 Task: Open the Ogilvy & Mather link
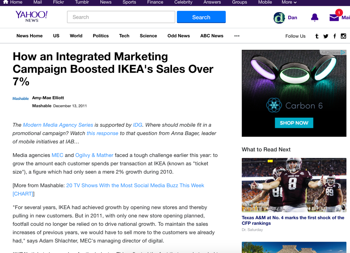[x=94, y=155]
